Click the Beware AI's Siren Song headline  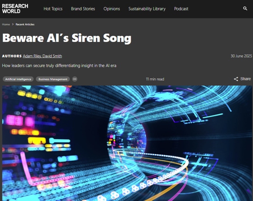click(x=67, y=38)
